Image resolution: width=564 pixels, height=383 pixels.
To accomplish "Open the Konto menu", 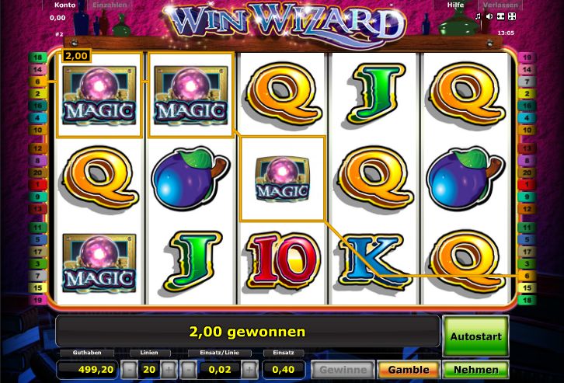I will click(64, 5).
